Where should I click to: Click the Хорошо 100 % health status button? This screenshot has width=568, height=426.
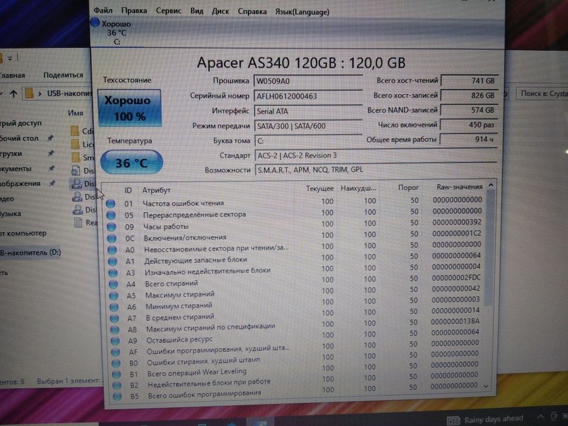tap(129, 108)
